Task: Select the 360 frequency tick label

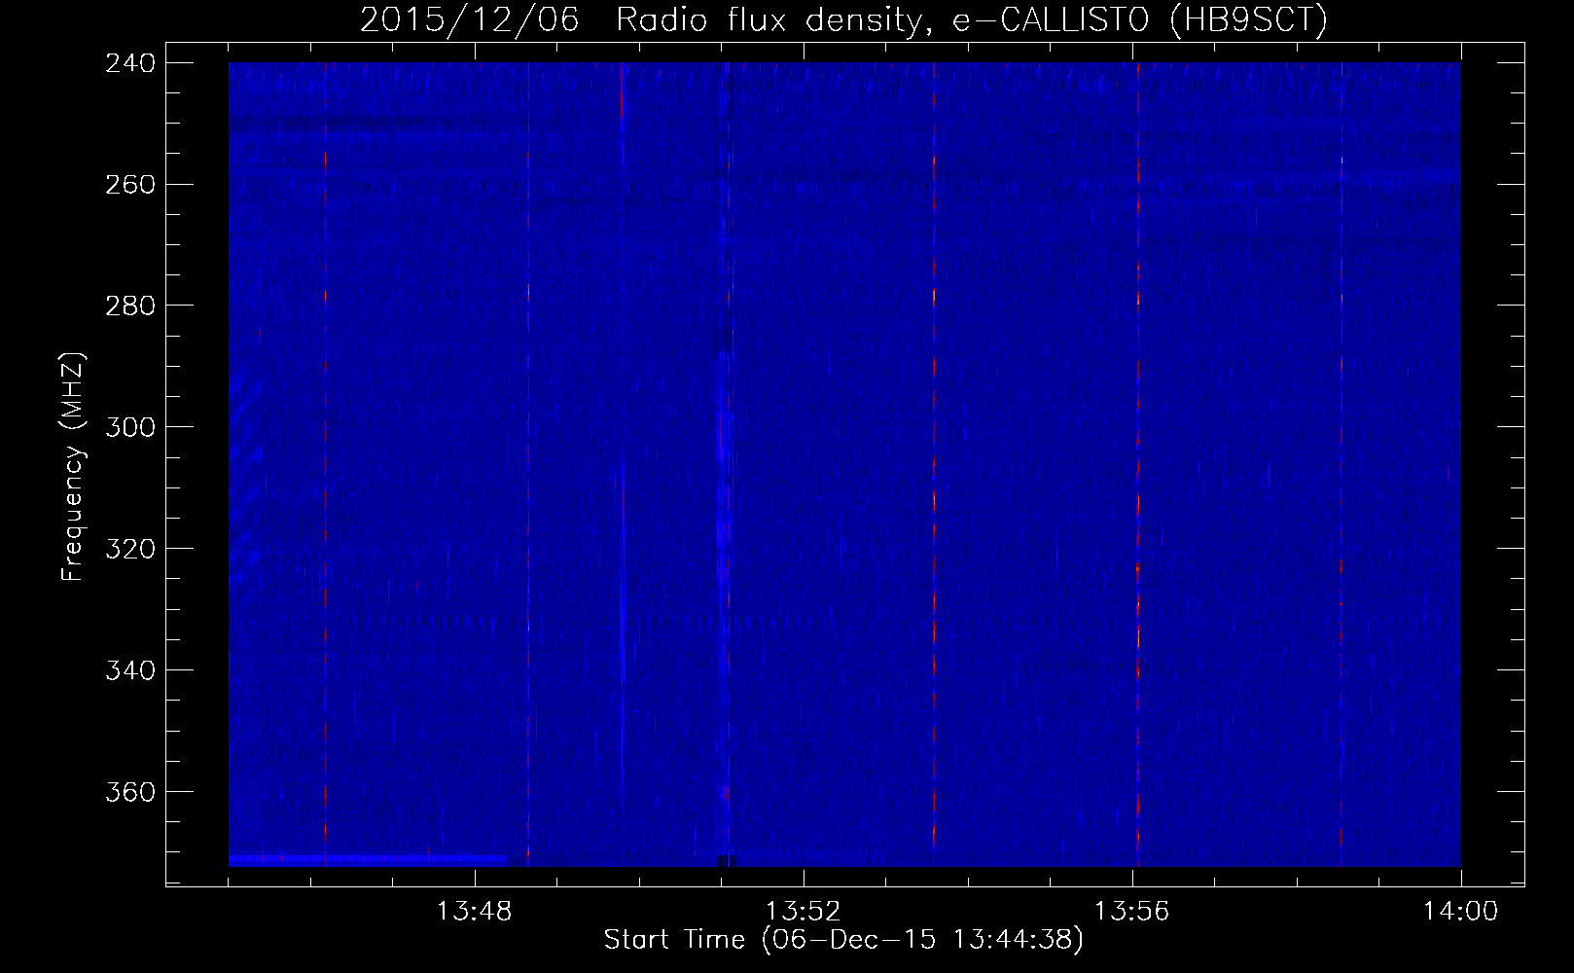Action: [130, 792]
